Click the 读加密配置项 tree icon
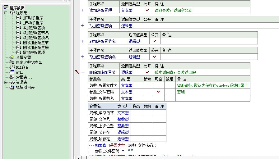The height and width of the screenshot is (159, 279). tap(19, 28)
